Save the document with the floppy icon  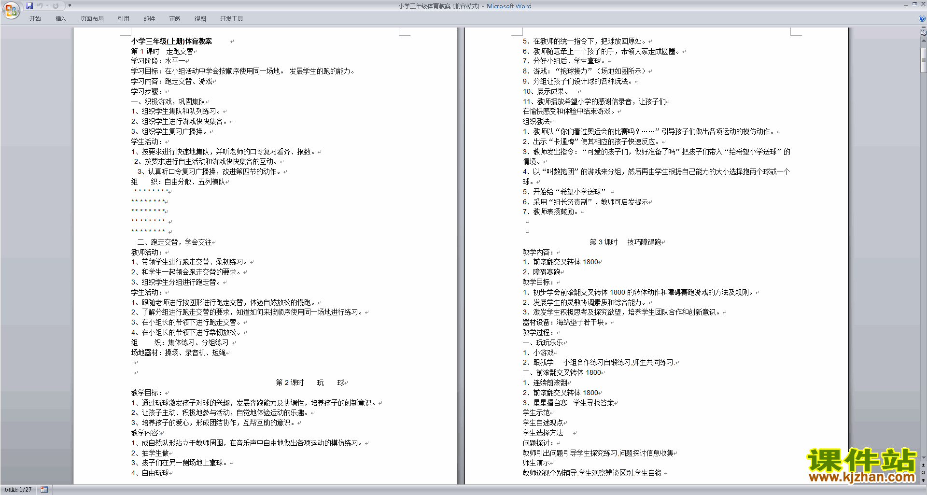point(29,6)
